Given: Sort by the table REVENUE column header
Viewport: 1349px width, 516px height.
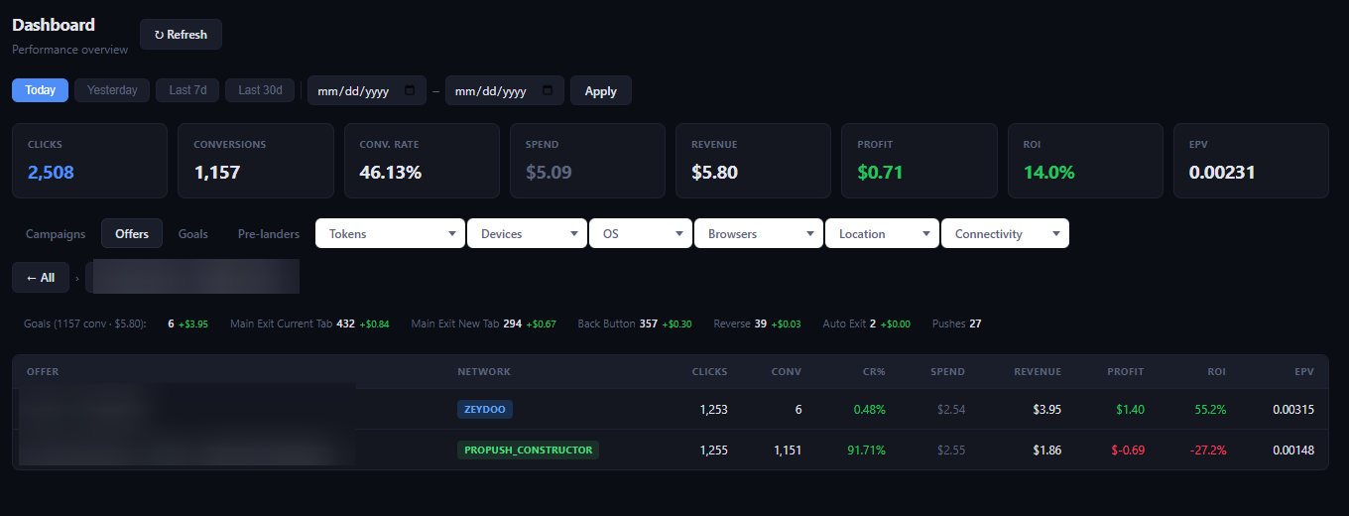Looking at the screenshot, I should (1038, 372).
